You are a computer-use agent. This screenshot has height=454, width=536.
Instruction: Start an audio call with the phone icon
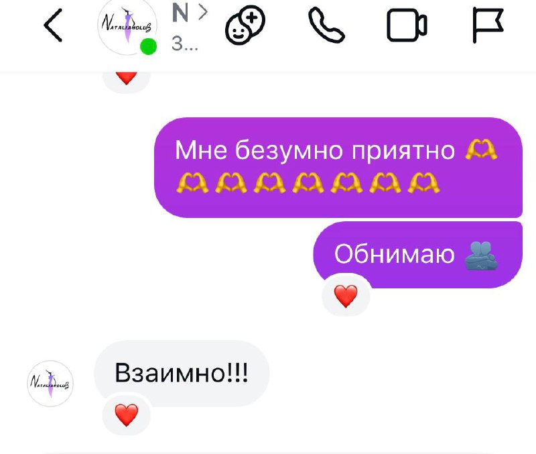[x=326, y=26]
